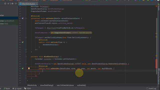Image resolution: width=160 pixels, height=90 pixels.
Task: Select the picker (androidTest) tree row
Action: point(9,21)
